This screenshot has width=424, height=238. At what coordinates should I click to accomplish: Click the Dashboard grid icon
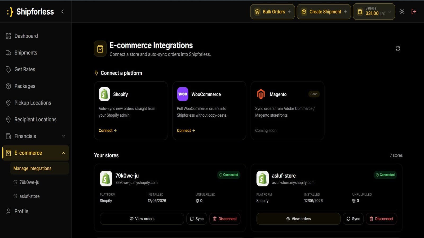click(8, 36)
